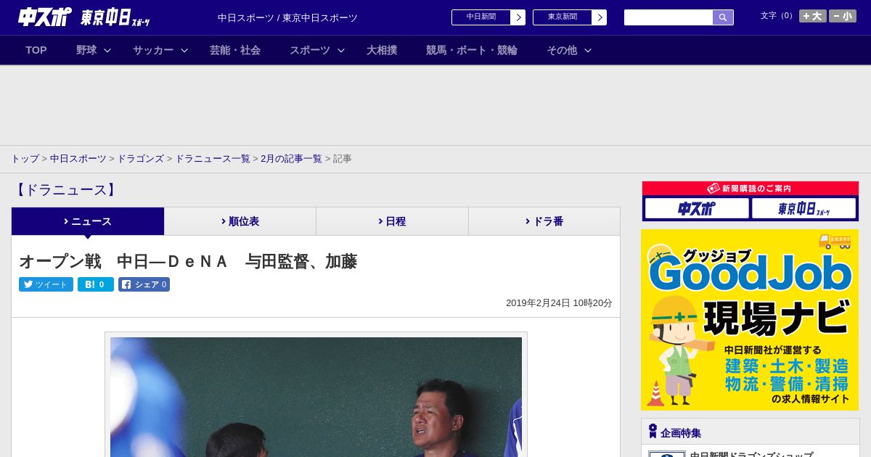
Task: Click arrow next to 中日新聞 button
Action: (518, 17)
